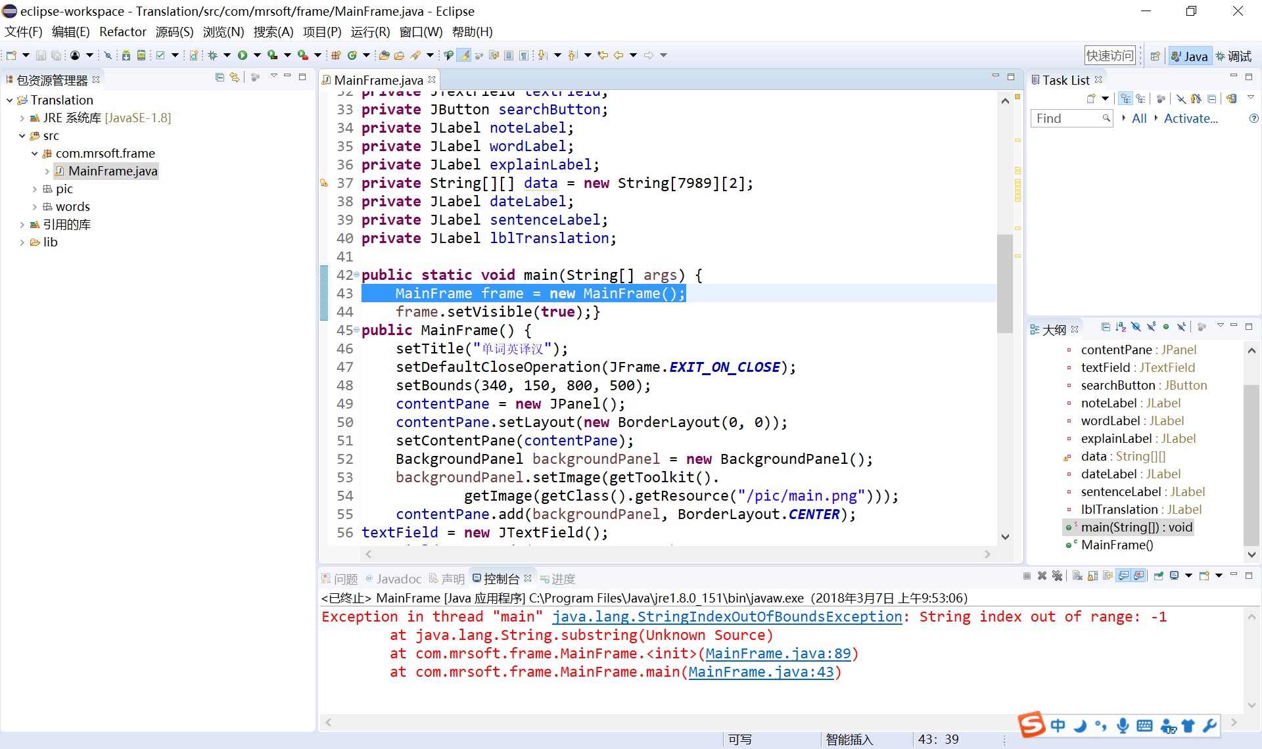
Task: Expand the pic package node
Action: (x=34, y=189)
